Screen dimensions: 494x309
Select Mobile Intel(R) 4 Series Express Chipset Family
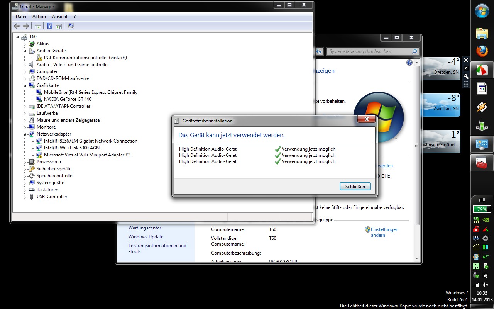pyautogui.click(x=91, y=92)
